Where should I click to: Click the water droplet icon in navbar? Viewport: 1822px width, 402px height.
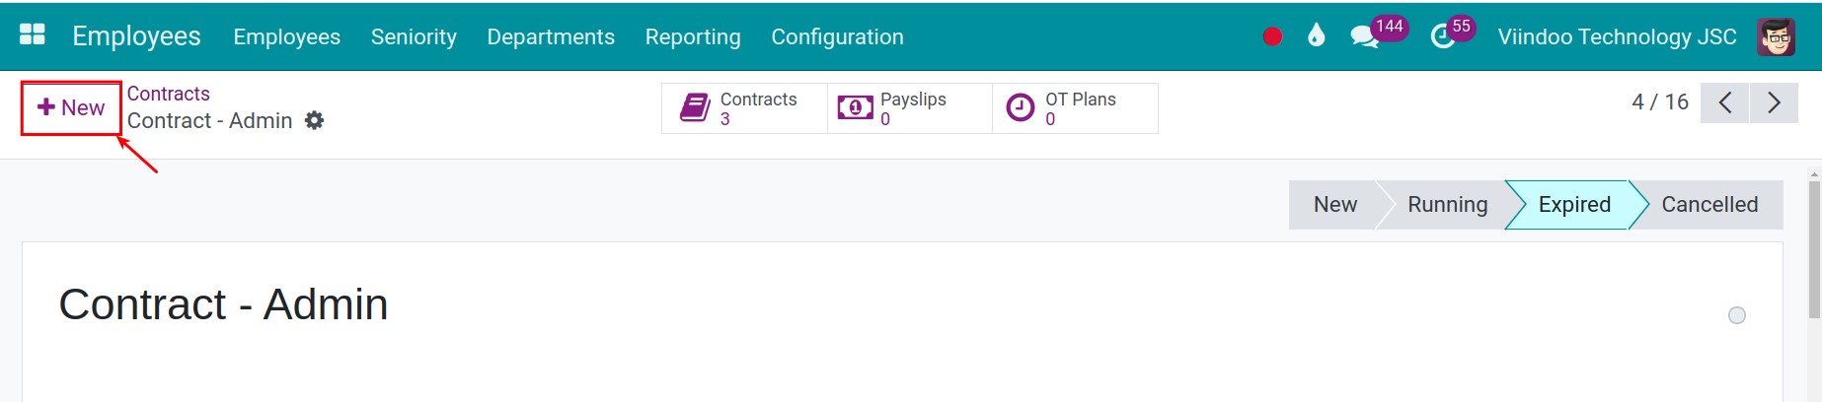pos(1316,36)
